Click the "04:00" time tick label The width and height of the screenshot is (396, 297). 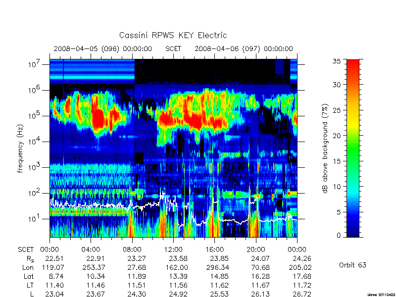tap(91, 250)
